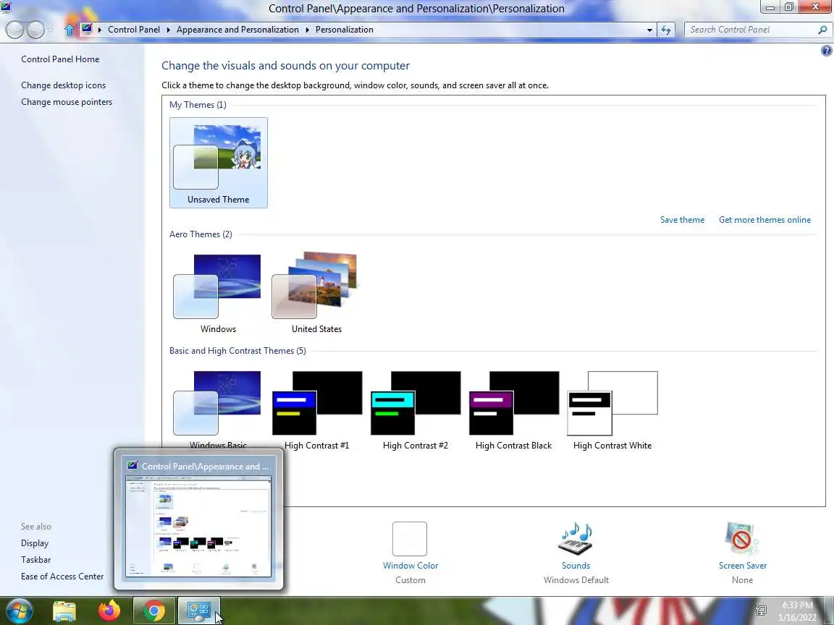Viewport: 834px width, 625px height.
Task: Click the title bar window icon
Action: pos(6,7)
